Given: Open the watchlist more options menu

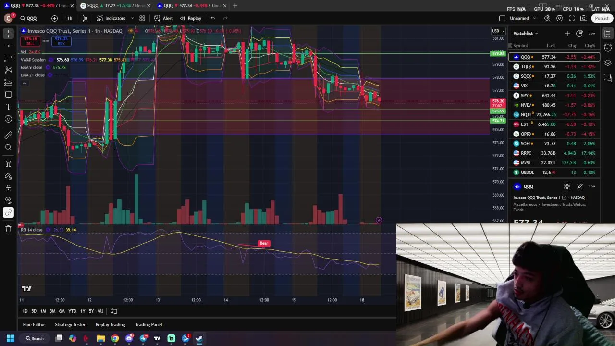Looking at the screenshot, I should (592, 33).
